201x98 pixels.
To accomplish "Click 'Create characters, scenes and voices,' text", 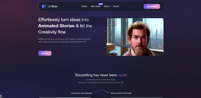I will [101, 80].
